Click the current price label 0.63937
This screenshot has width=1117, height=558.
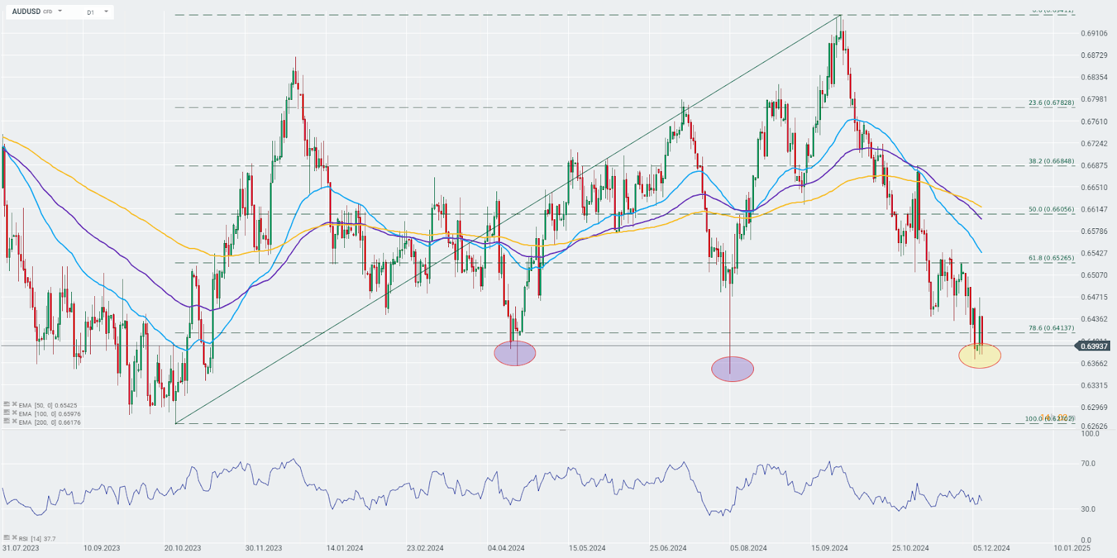(1093, 346)
